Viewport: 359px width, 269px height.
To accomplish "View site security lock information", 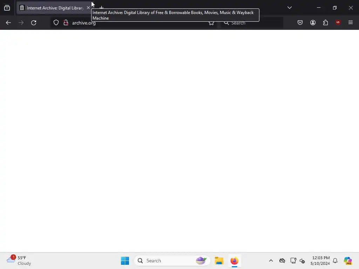I will (66, 23).
